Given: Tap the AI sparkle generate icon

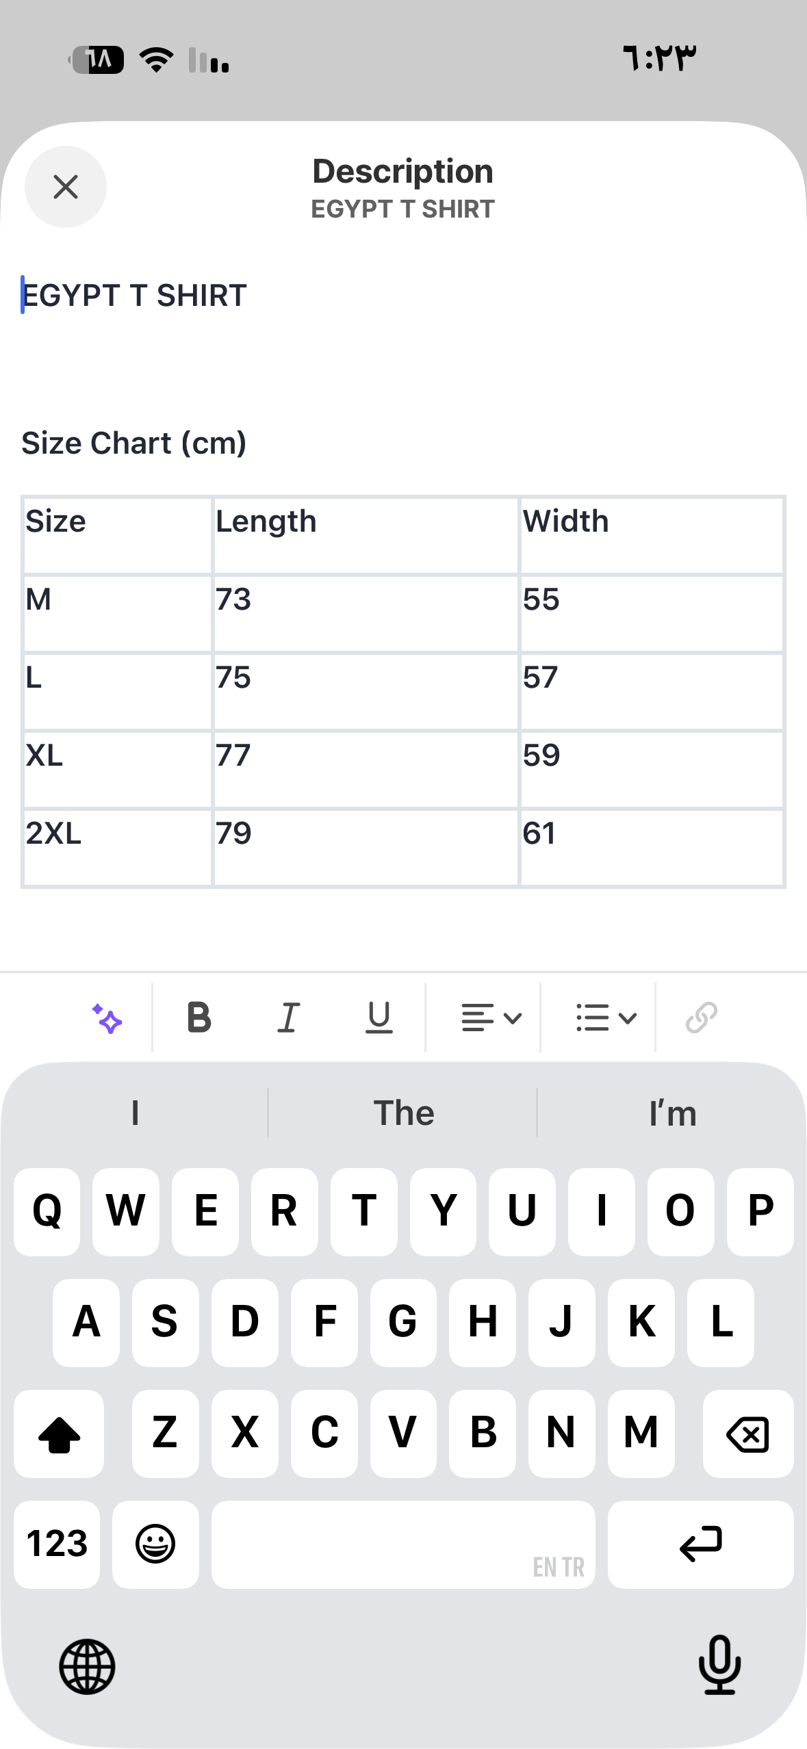Looking at the screenshot, I should tap(107, 1018).
